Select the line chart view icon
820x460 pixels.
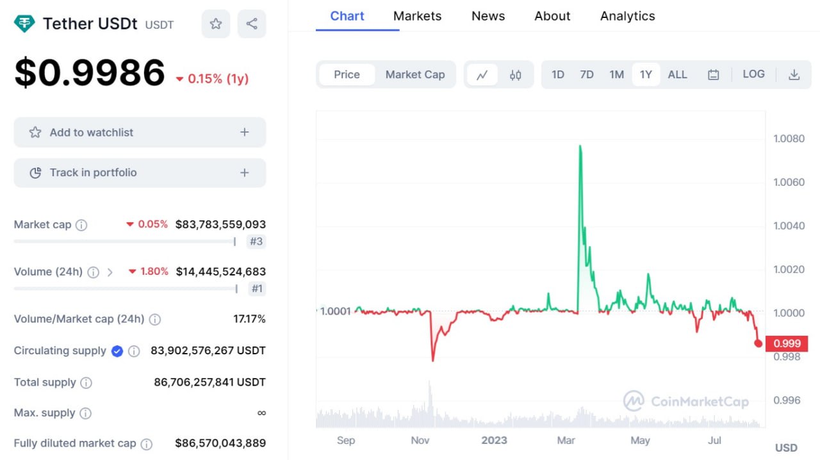pyautogui.click(x=482, y=74)
